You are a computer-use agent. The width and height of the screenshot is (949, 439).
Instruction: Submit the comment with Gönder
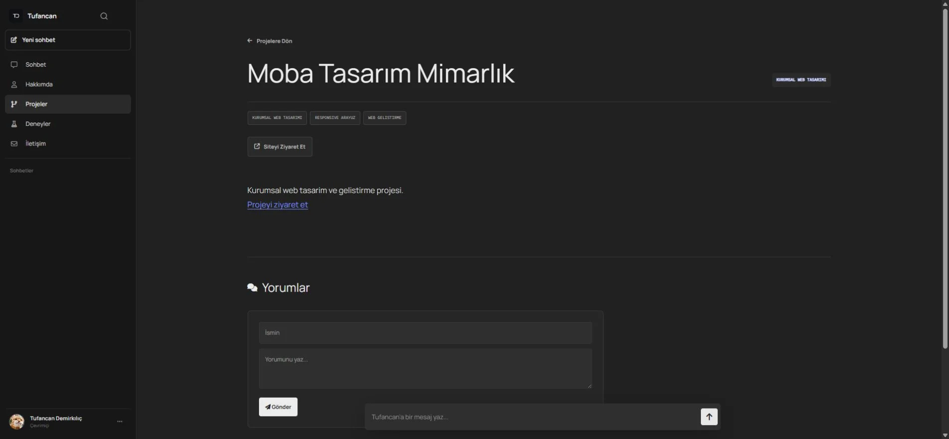coord(278,407)
